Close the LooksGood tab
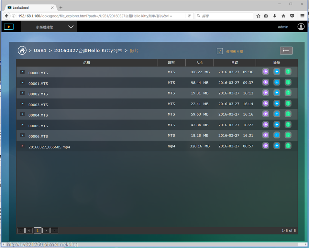Viewport: 309px width, 248px height. [52, 8]
